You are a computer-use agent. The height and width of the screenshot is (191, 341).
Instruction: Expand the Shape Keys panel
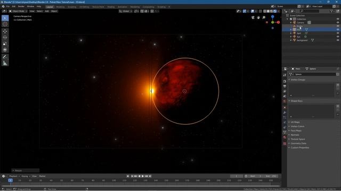pyautogui.click(x=296, y=101)
